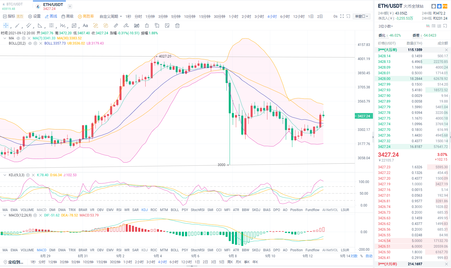Viewport: 451px width, 268px height.
Task: Delete drawings with the trash icon
Action: pos(177,25)
